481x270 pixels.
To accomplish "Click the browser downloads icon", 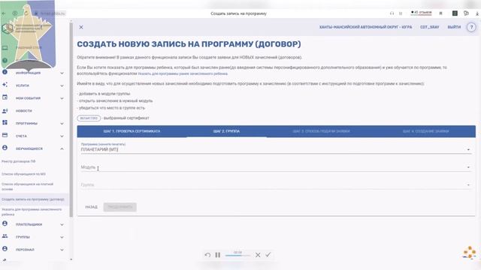I will [x=477, y=13].
